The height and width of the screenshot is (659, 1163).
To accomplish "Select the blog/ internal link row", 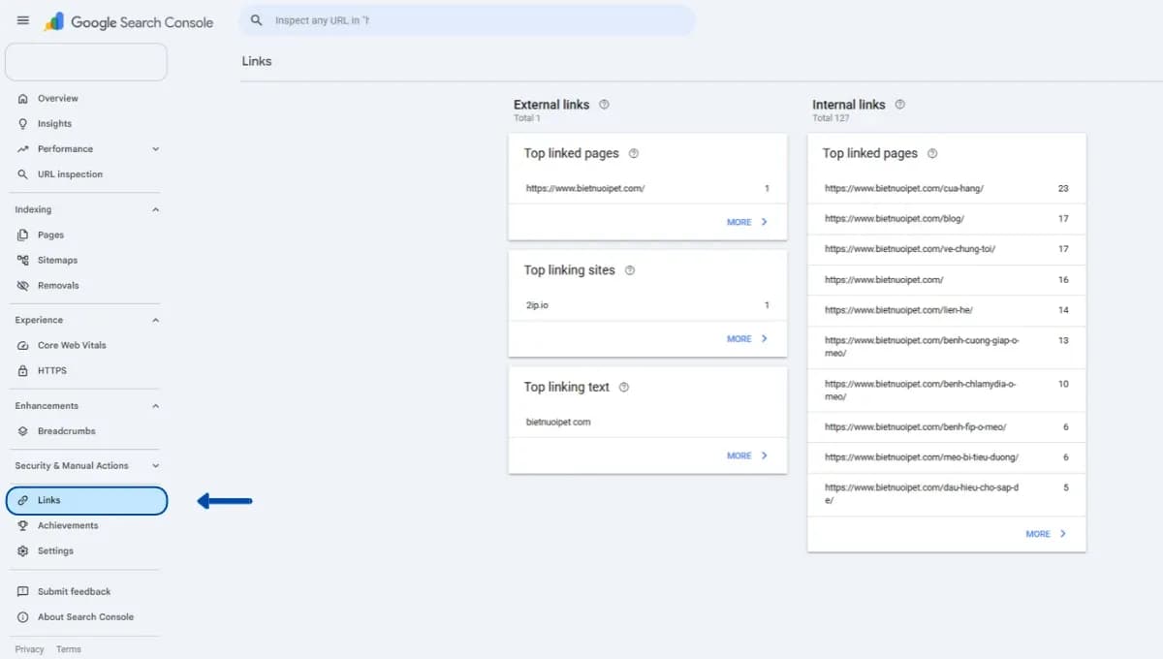I will pyautogui.click(x=947, y=219).
